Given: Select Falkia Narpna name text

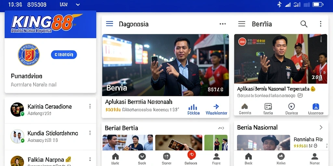Looking at the screenshot, I should pyautogui.click(x=46, y=160).
